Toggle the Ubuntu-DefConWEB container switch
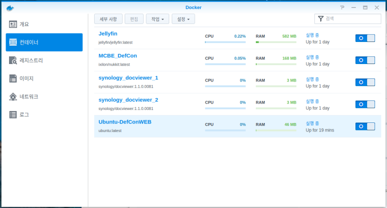 (365, 126)
